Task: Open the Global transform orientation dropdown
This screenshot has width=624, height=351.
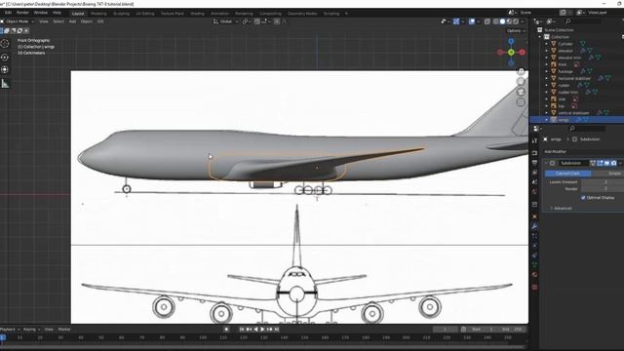Action: 225,21
